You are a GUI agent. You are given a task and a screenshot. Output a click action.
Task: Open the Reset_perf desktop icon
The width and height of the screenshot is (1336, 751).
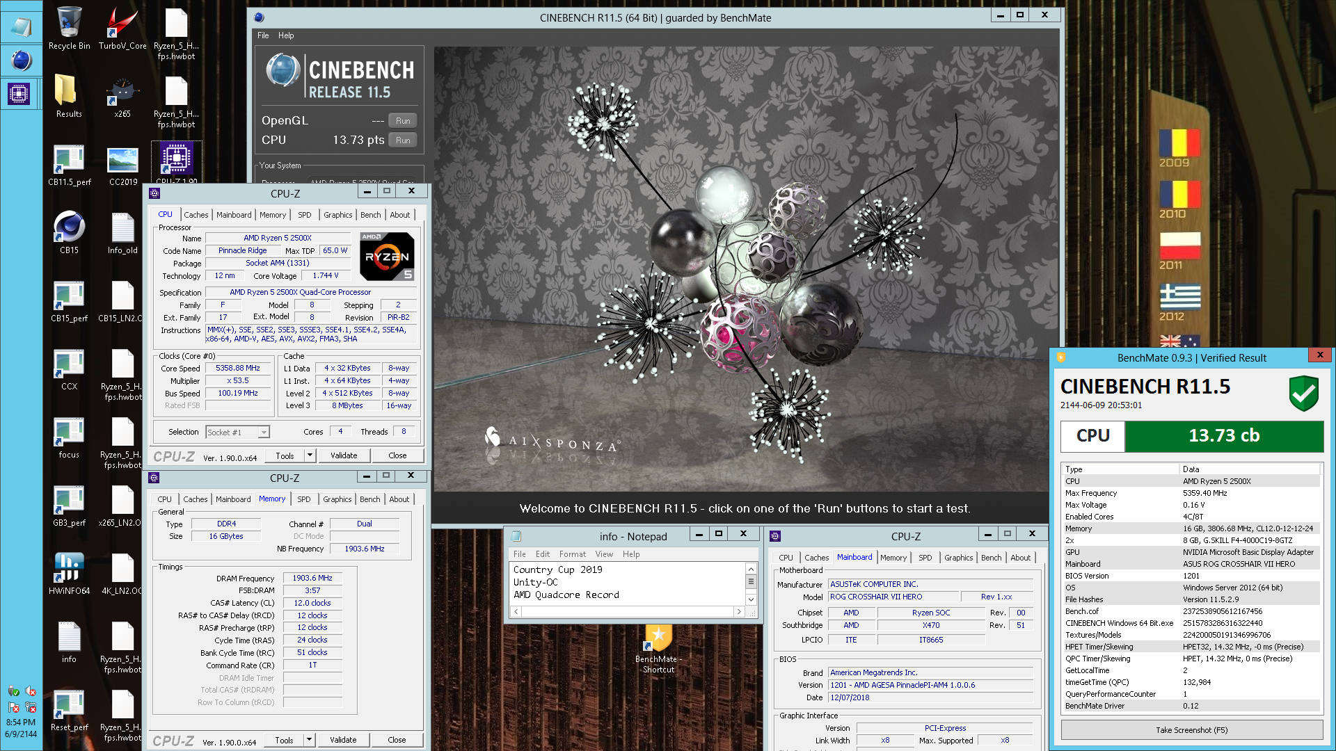(69, 709)
